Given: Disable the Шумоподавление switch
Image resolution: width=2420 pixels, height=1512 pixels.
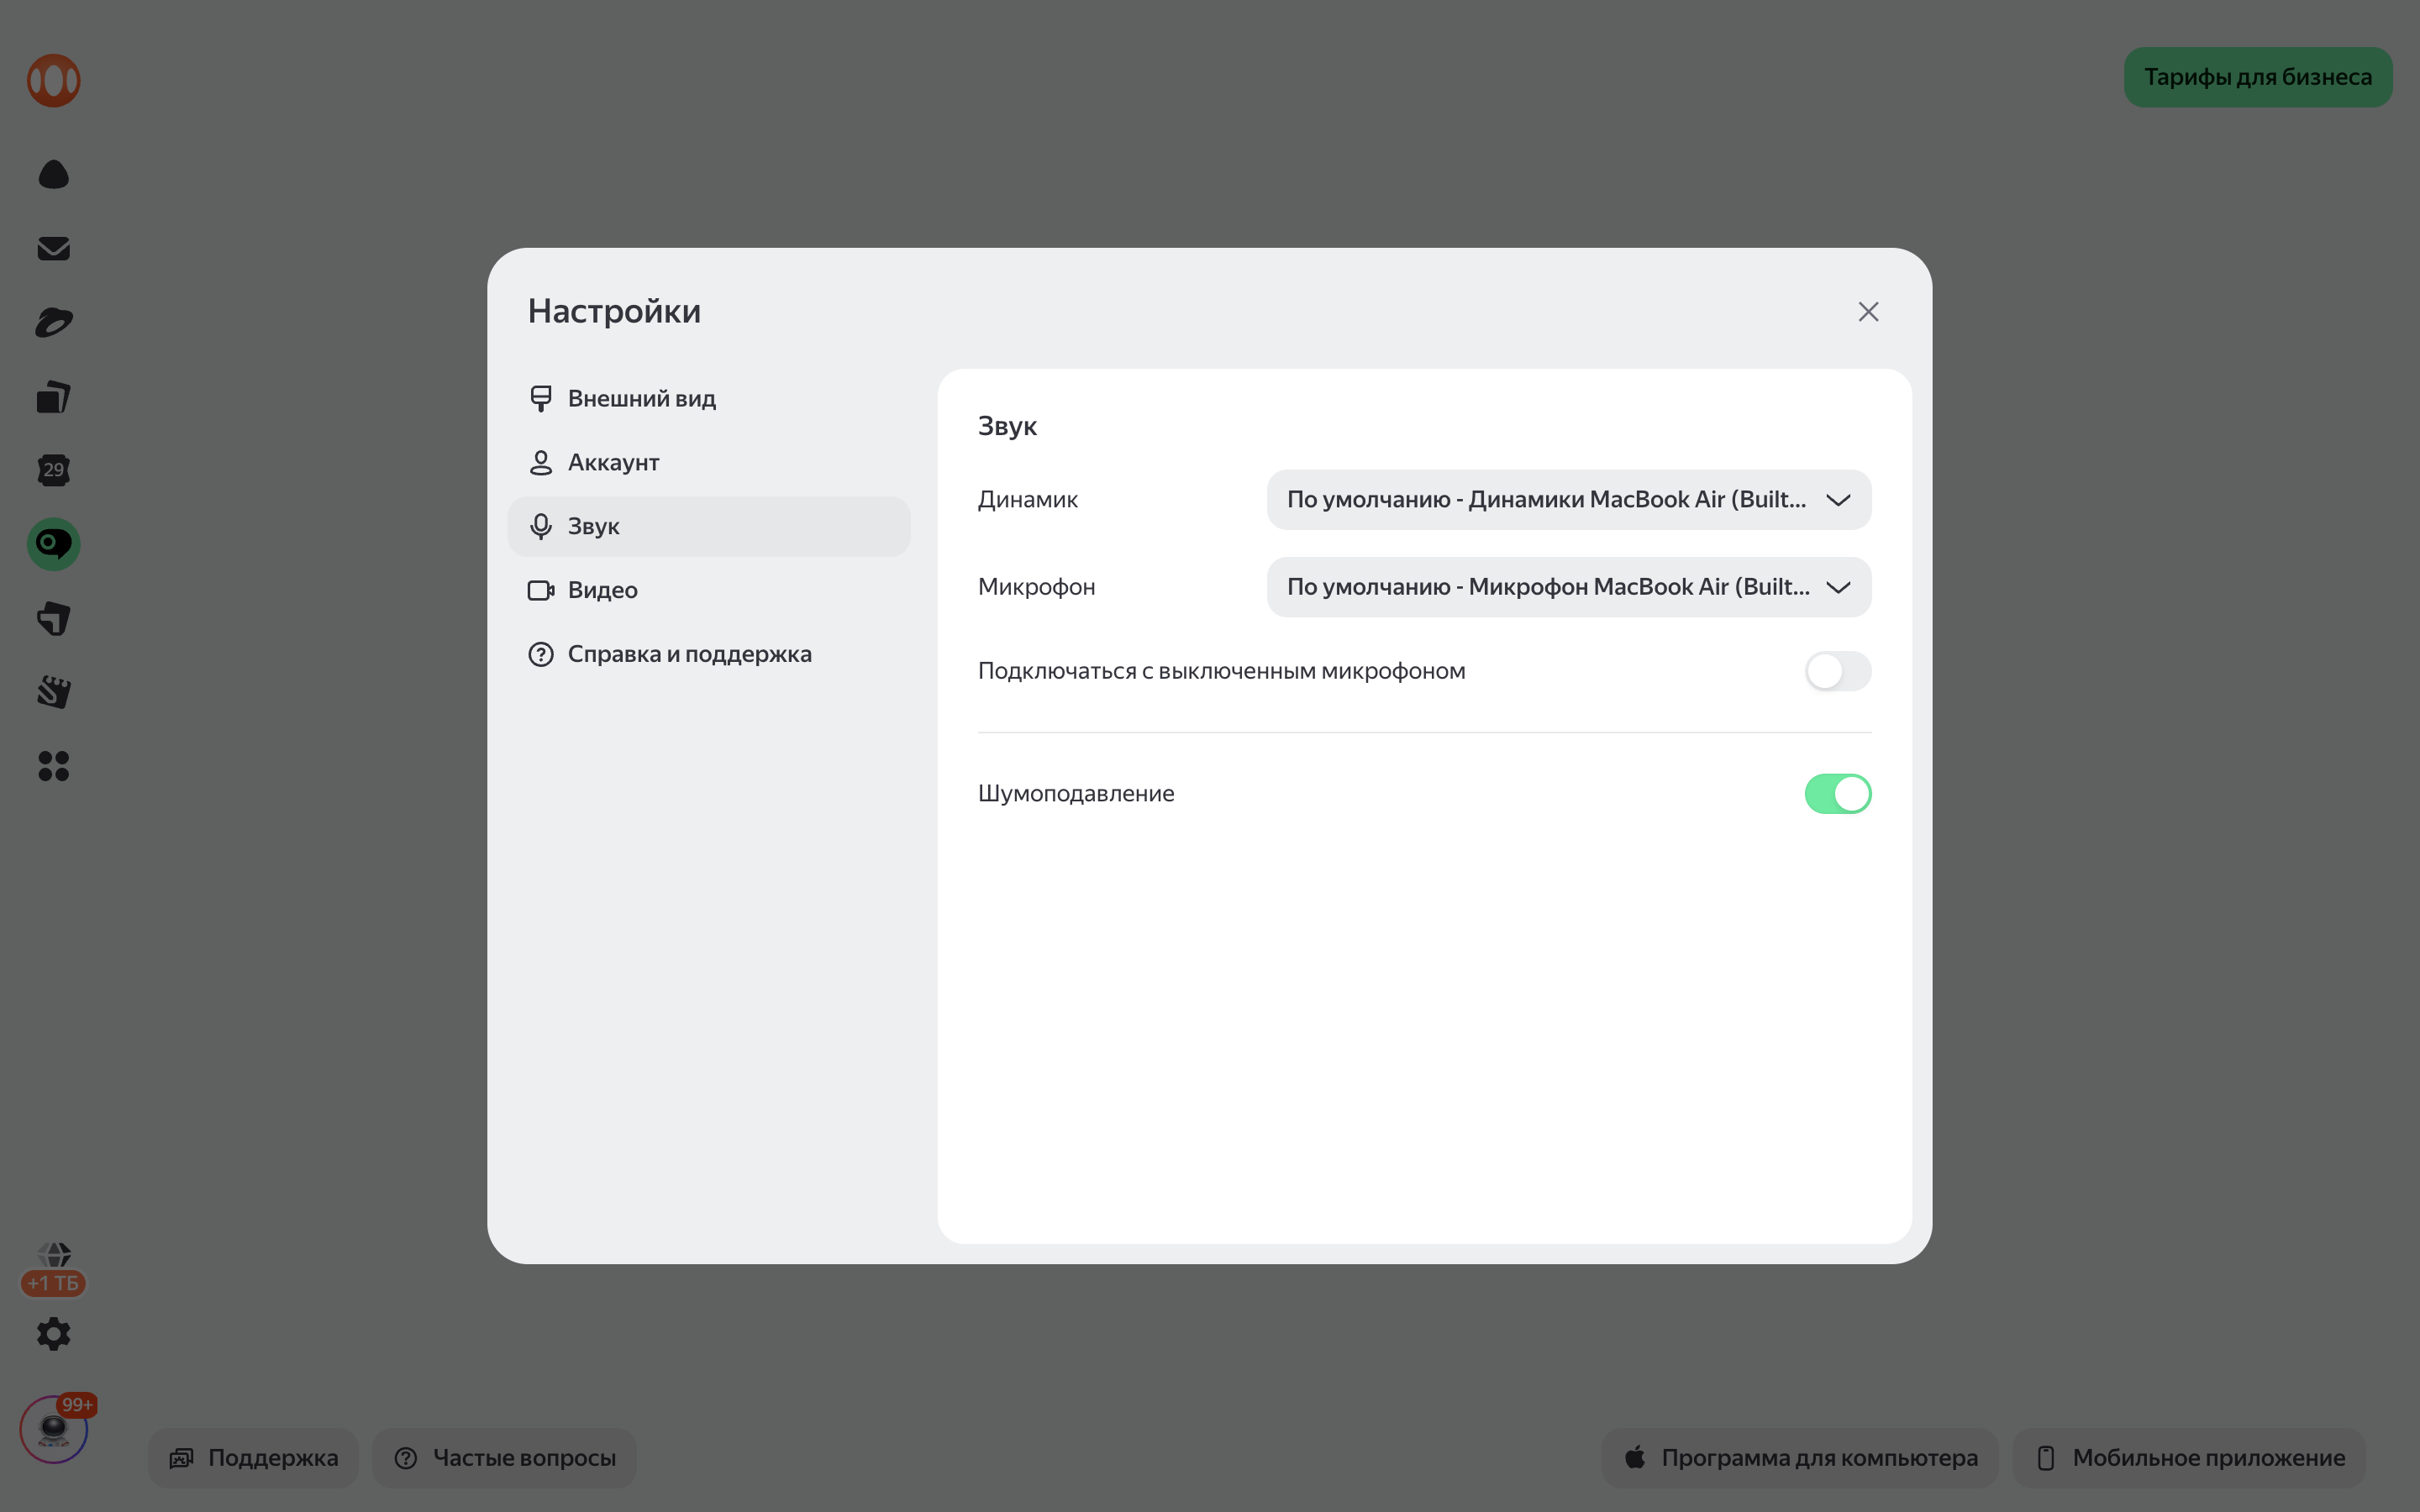Looking at the screenshot, I should (x=1838, y=794).
